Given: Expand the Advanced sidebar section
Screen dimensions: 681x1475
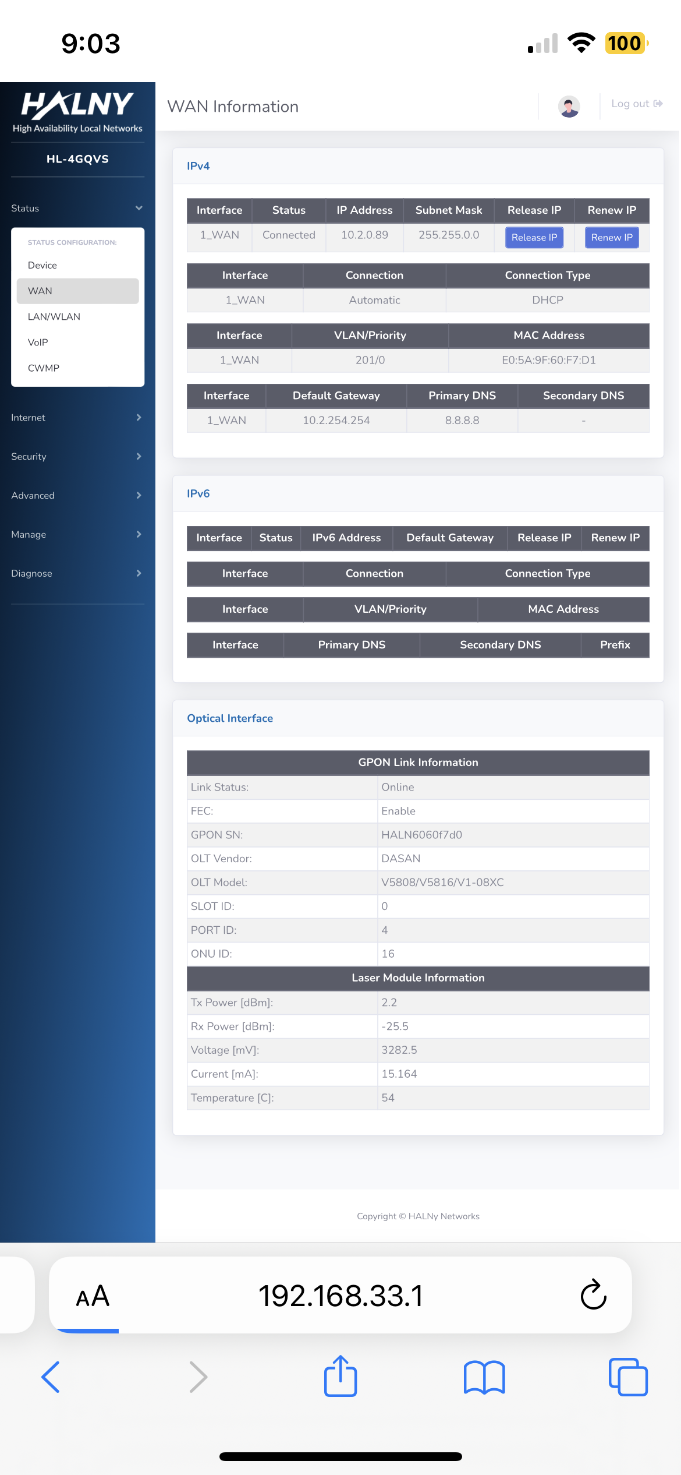Looking at the screenshot, I should tap(77, 496).
